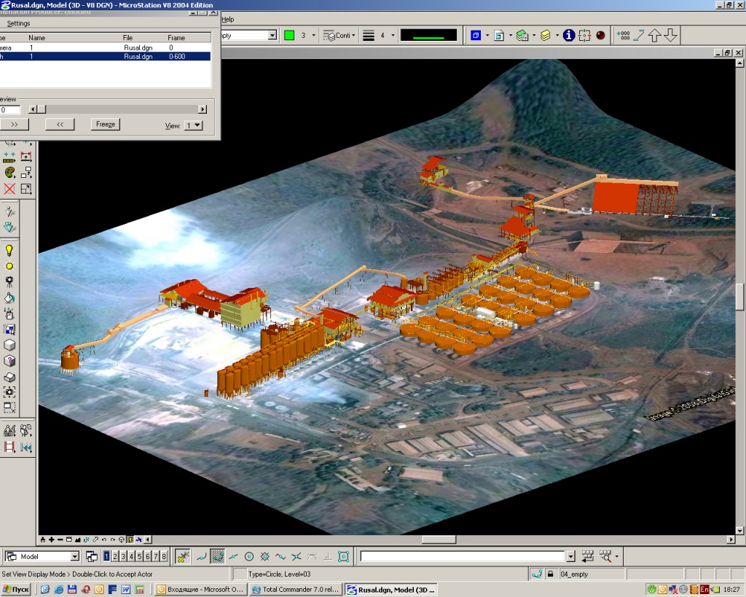The height and width of the screenshot is (597, 746).
Task: Click the green active color swatch
Action: click(288, 35)
